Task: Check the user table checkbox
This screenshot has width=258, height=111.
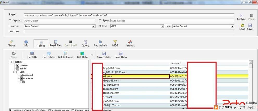Action: 18,72
